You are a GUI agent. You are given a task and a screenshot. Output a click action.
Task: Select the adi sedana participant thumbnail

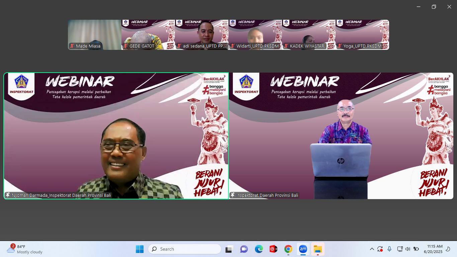click(202, 35)
